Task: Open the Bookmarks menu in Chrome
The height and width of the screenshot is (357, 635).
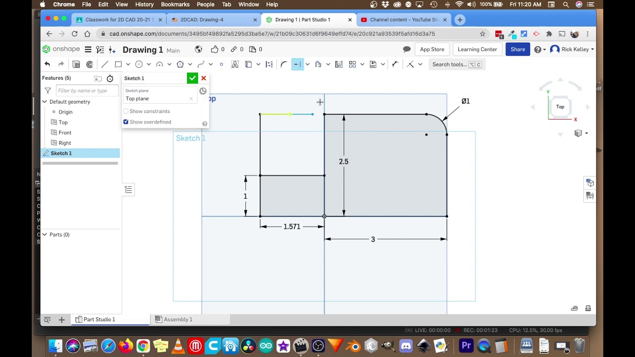Action: click(175, 4)
